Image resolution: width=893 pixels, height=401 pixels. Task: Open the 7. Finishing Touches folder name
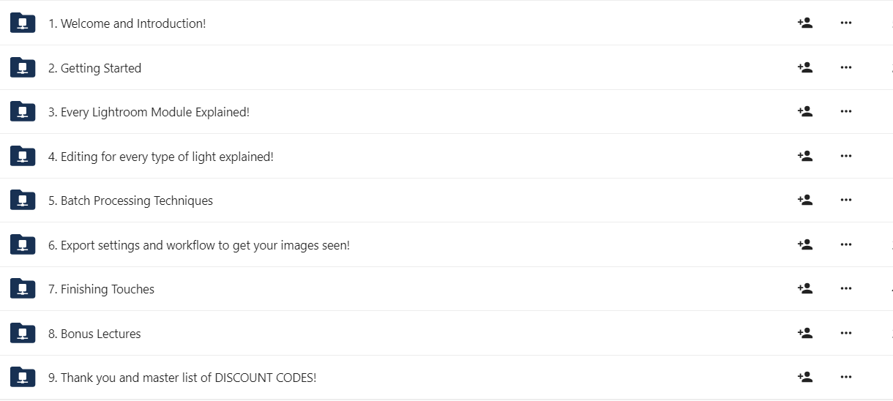[x=101, y=289]
